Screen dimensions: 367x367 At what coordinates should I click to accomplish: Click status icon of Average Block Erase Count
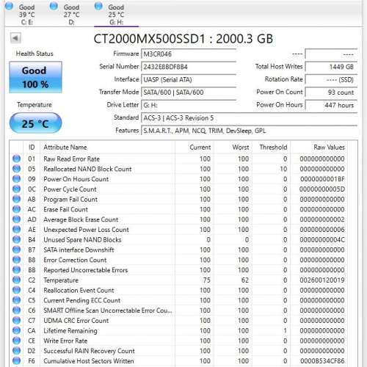16,219
